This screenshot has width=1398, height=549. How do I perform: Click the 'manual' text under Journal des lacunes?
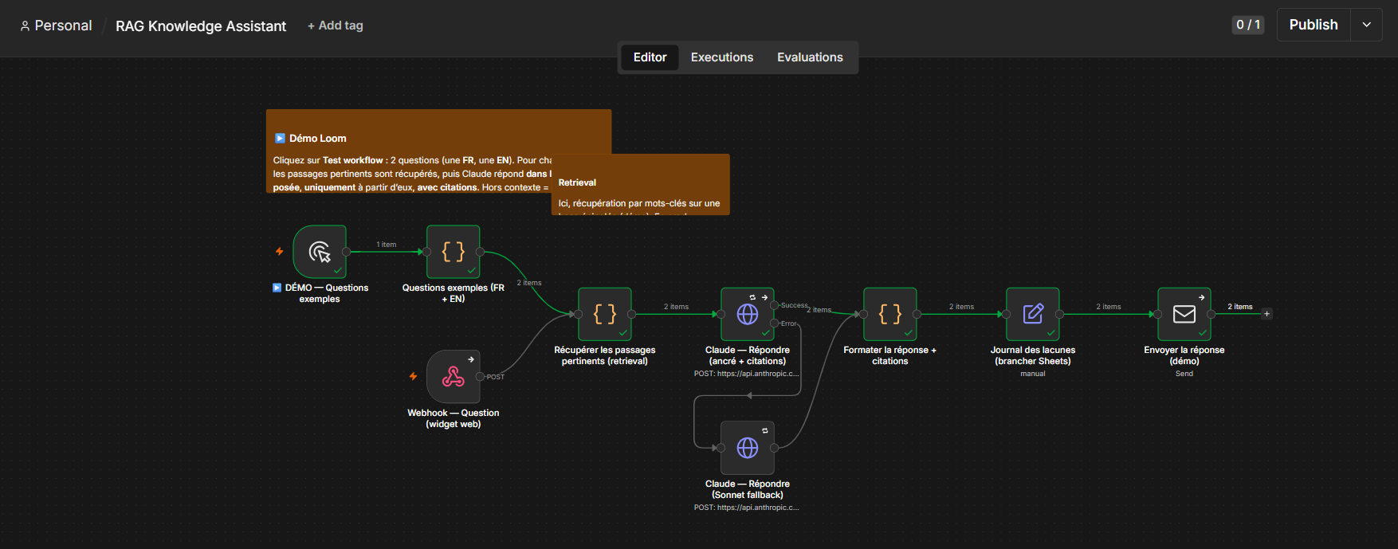tap(1033, 374)
